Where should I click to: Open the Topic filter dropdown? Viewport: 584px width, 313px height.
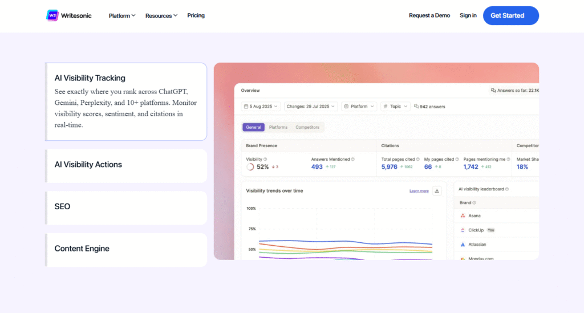395,107
